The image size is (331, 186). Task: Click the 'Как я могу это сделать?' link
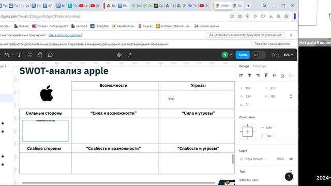65,35
